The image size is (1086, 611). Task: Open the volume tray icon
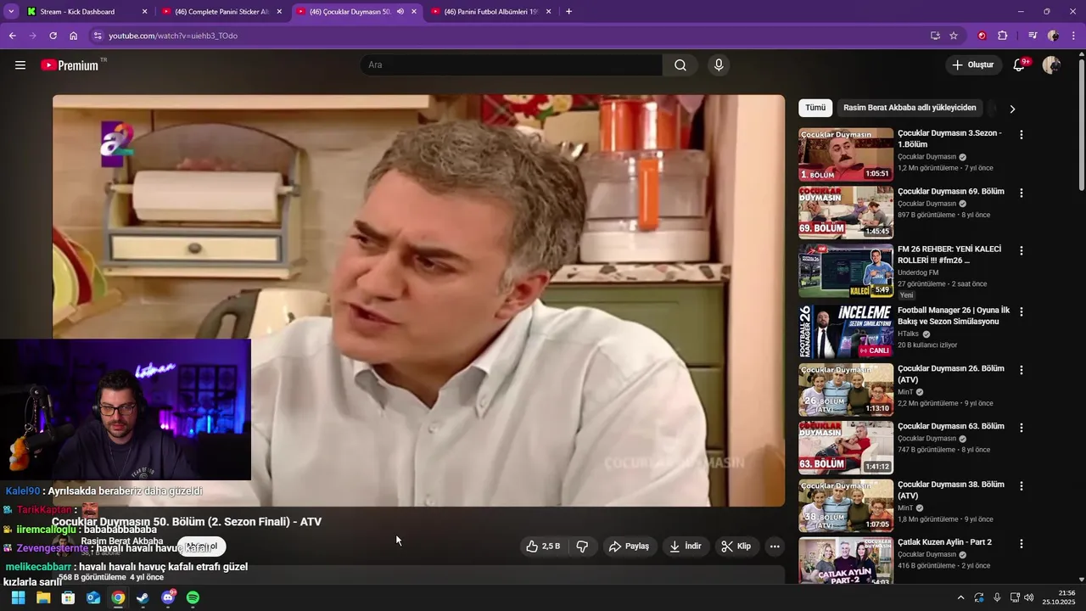(x=1029, y=597)
